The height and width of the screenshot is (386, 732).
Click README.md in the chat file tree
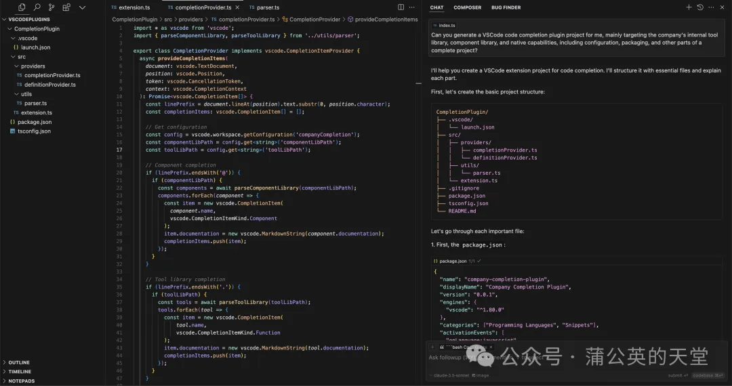click(462, 211)
